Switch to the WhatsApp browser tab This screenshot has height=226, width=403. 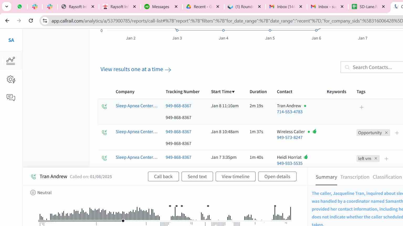pyautogui.click(x=20, y=7)
